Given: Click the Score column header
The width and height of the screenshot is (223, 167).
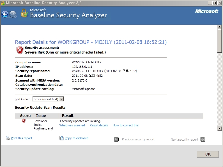Looking at the screenshot, I should pyautogui.click(x=25, y=115).
